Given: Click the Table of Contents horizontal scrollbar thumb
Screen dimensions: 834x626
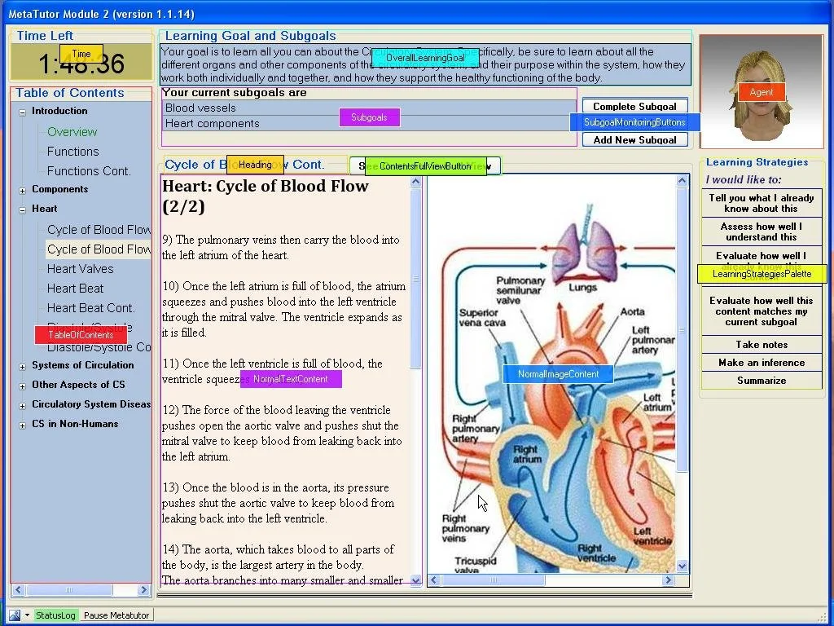Looking at the screenshot, I should [x=68, y=589].
